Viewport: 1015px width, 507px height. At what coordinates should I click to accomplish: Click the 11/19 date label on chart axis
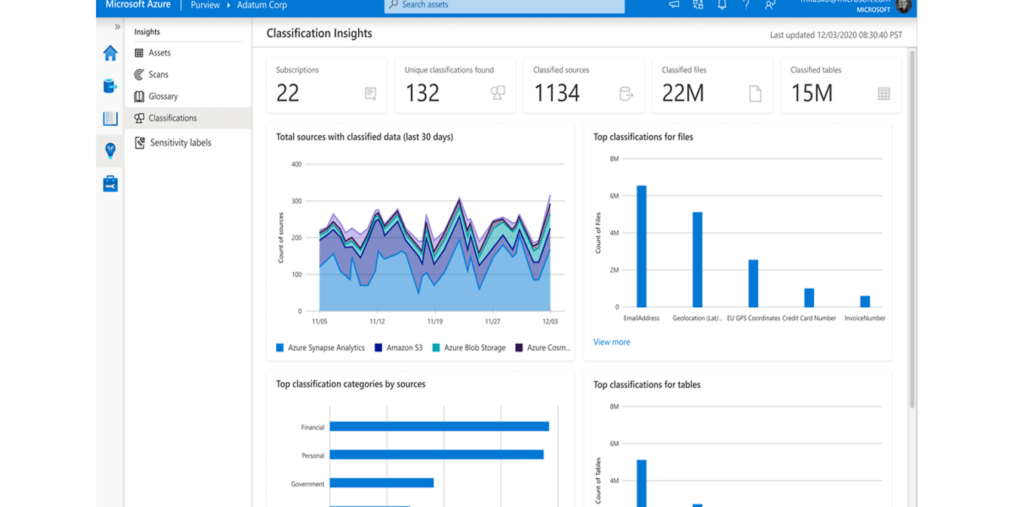tap(435, 321)
